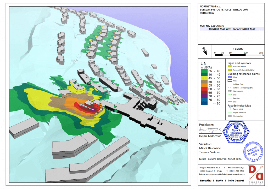This screenshot has height=189, width=268.
Task: Click the info@dirigent-acoustics.co.rs email address
Action: coord(233,174)
